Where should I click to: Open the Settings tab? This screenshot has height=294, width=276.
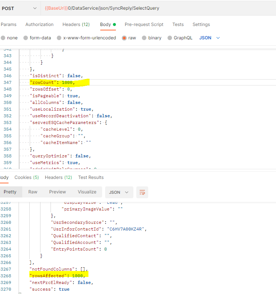point(201,24)
